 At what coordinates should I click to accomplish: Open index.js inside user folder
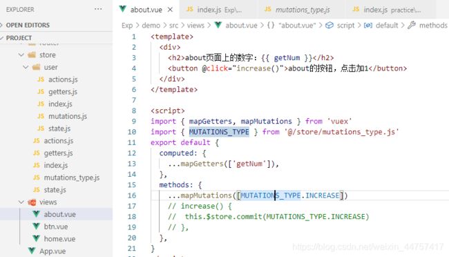click(60, 104)
